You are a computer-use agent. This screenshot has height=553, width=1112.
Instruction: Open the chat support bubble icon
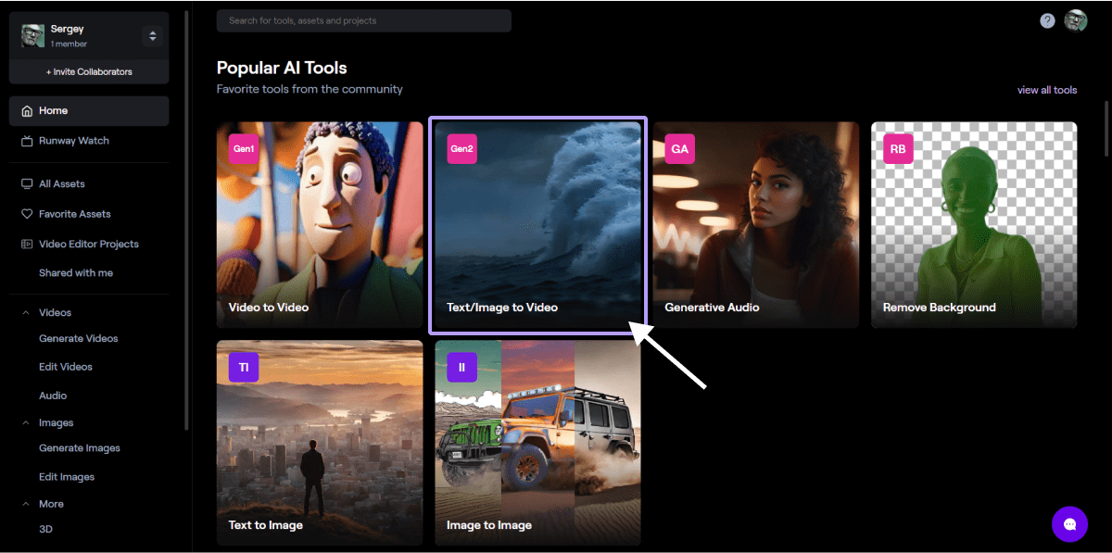(1069, 524)
